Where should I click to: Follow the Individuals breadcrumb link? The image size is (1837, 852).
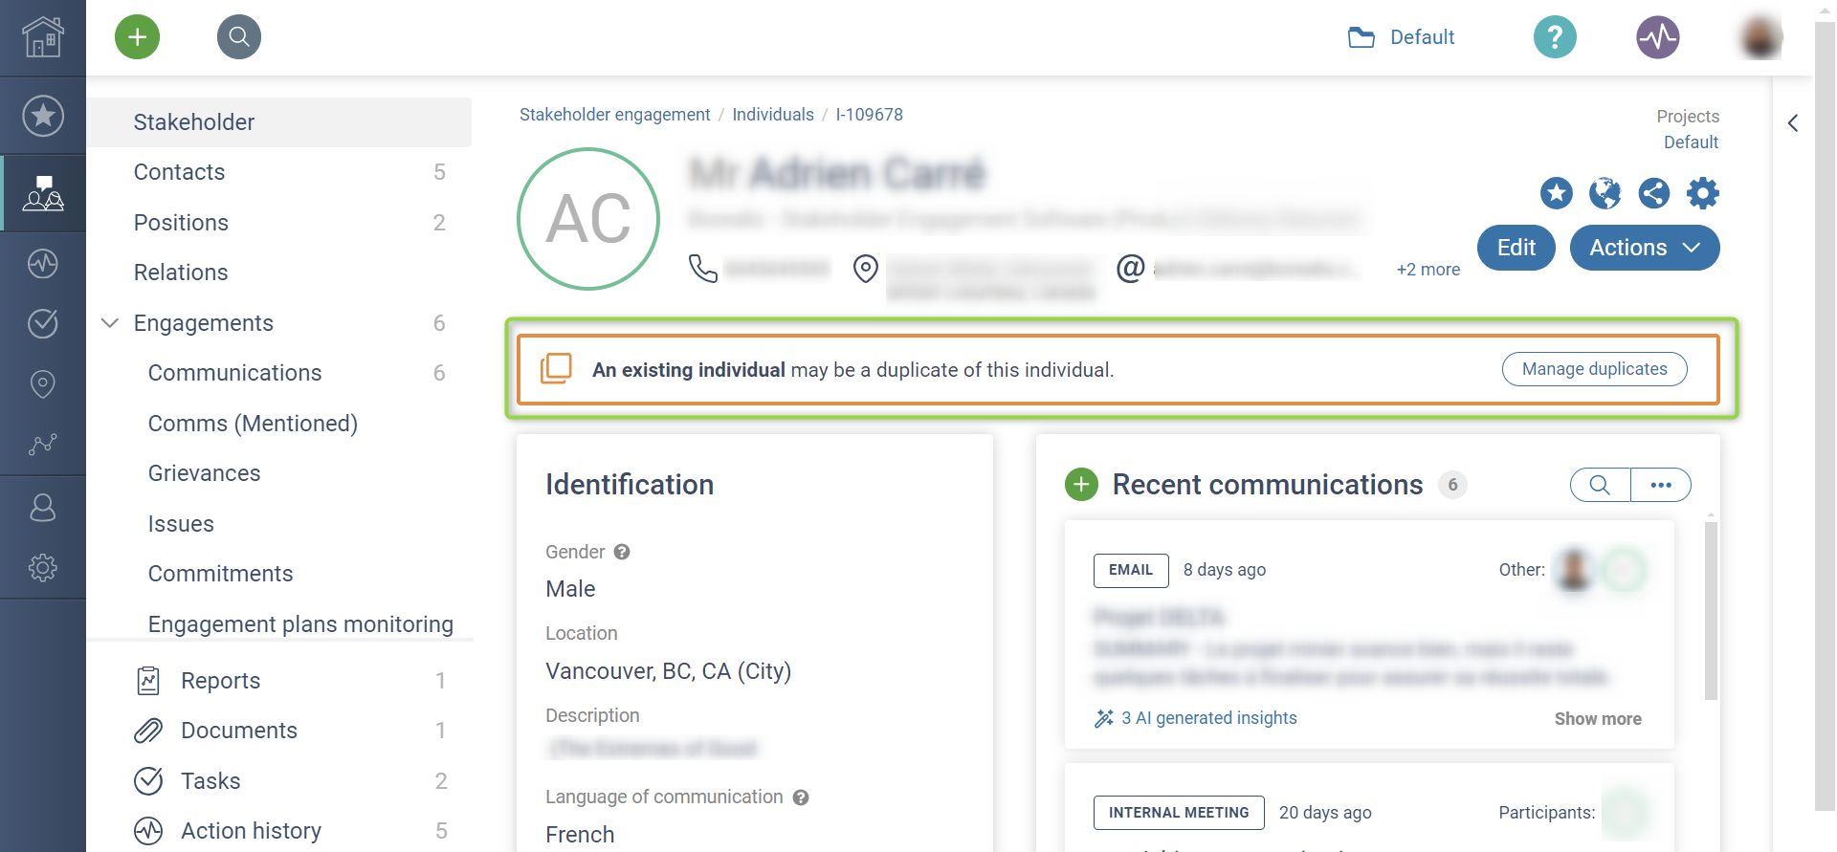[x=773, y=115]
